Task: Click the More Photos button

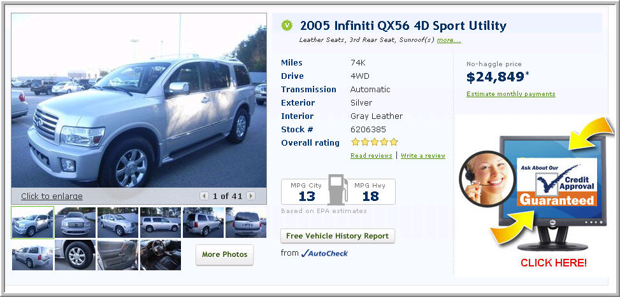Action: pyautogui.click(x=224, y=254)
